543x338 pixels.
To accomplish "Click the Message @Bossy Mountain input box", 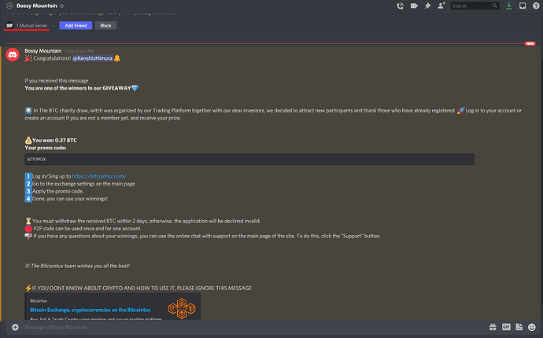I will [249, 327].
